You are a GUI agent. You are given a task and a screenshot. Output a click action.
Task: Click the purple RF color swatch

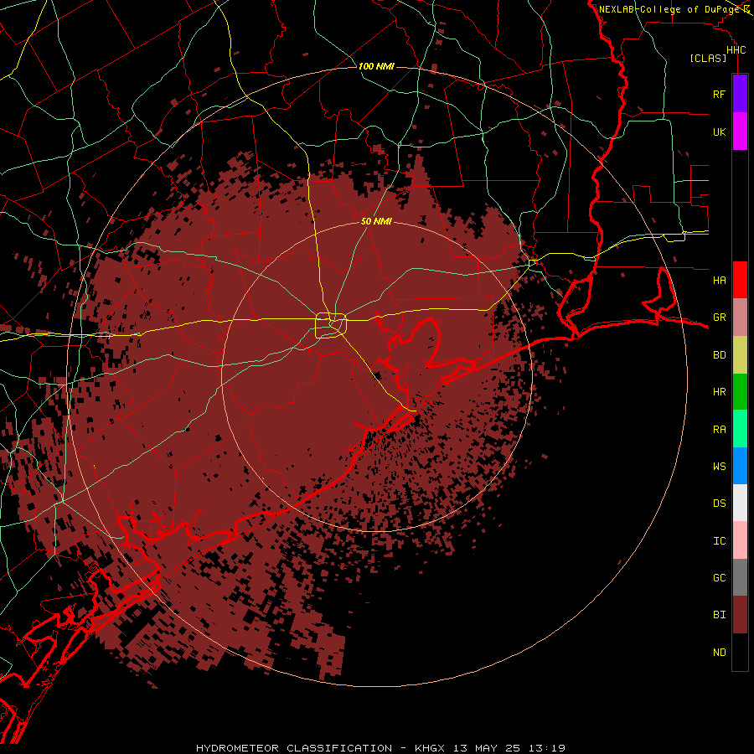click(x=740, y=94)
